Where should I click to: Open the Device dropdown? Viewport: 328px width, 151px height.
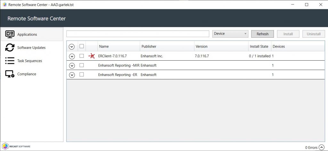(x=230, y=34)
